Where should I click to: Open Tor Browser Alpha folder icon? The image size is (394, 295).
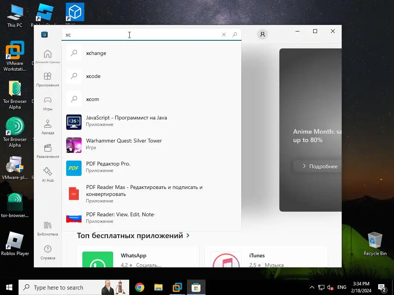15,95
